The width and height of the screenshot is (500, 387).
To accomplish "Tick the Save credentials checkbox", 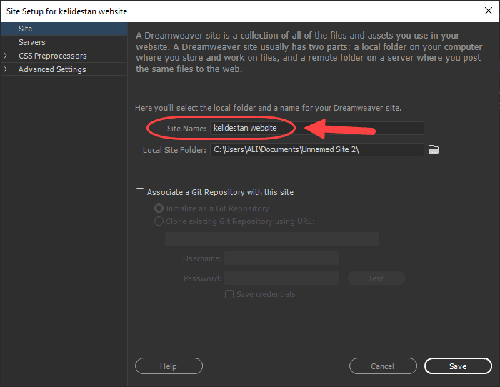I will [x=229, y=294].
